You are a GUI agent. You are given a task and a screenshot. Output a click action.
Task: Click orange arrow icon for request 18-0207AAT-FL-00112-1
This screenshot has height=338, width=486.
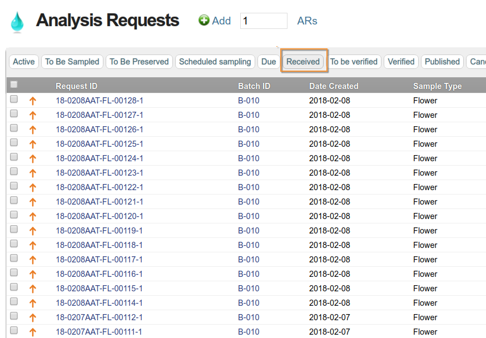pyautogui.click(x=32, y=318)
